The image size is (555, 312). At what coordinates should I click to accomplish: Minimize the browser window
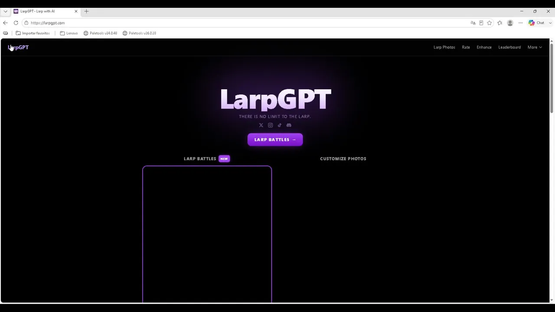(x=522, y=11)
